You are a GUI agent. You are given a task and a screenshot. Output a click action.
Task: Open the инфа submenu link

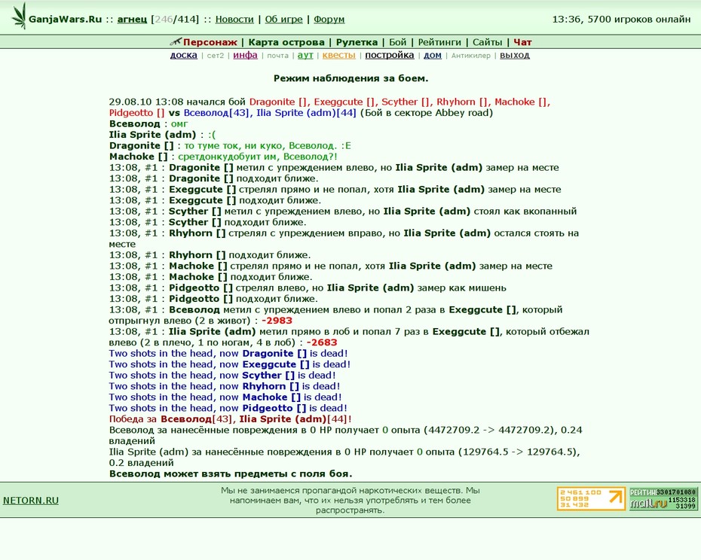246,55
